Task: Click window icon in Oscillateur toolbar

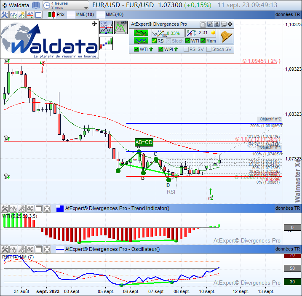Action: point(38,249)
